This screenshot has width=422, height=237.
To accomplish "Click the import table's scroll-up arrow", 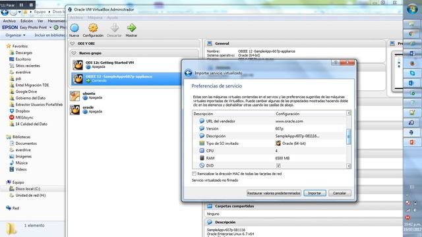I will pos(349,113).
